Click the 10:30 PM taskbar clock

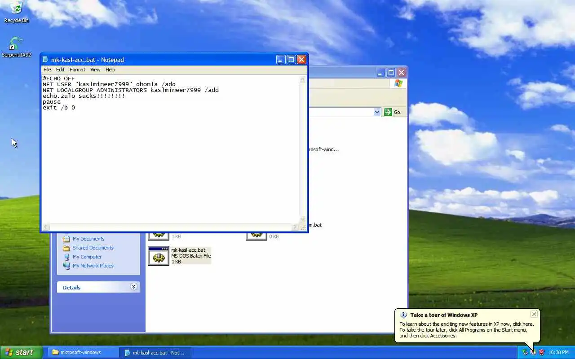point(558,352)
